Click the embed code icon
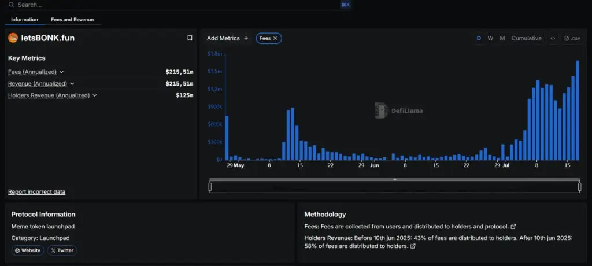The image size is (592, 266). [x=553, y=38]
